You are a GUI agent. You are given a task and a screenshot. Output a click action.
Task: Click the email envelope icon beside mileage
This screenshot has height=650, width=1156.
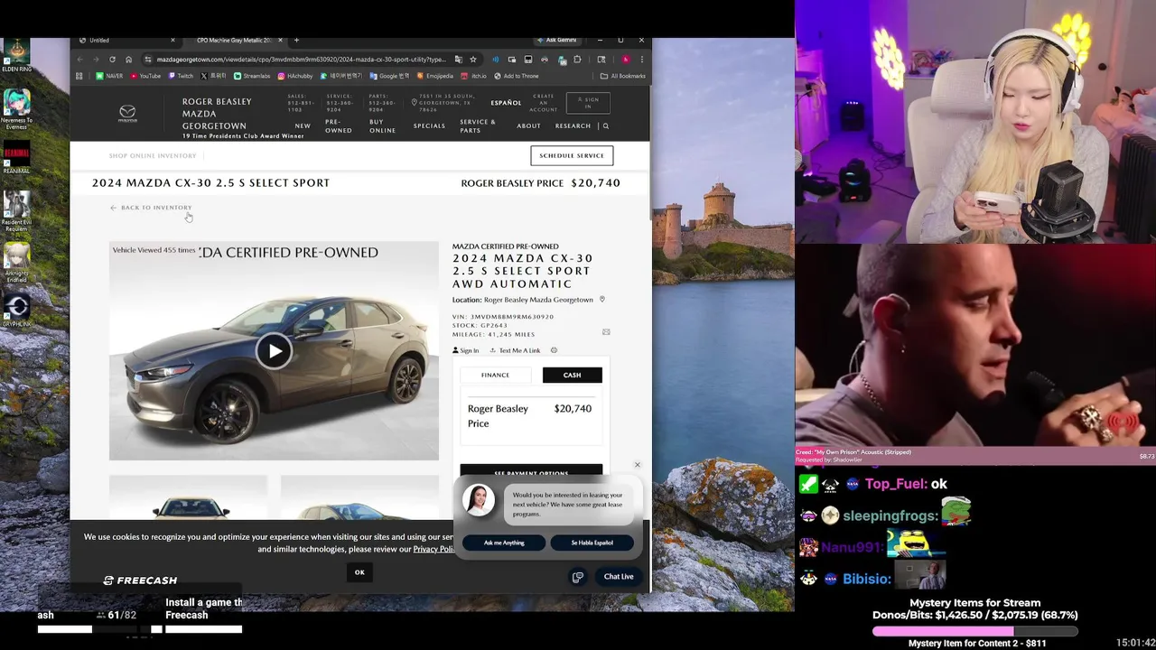click(x=606, y=332)
